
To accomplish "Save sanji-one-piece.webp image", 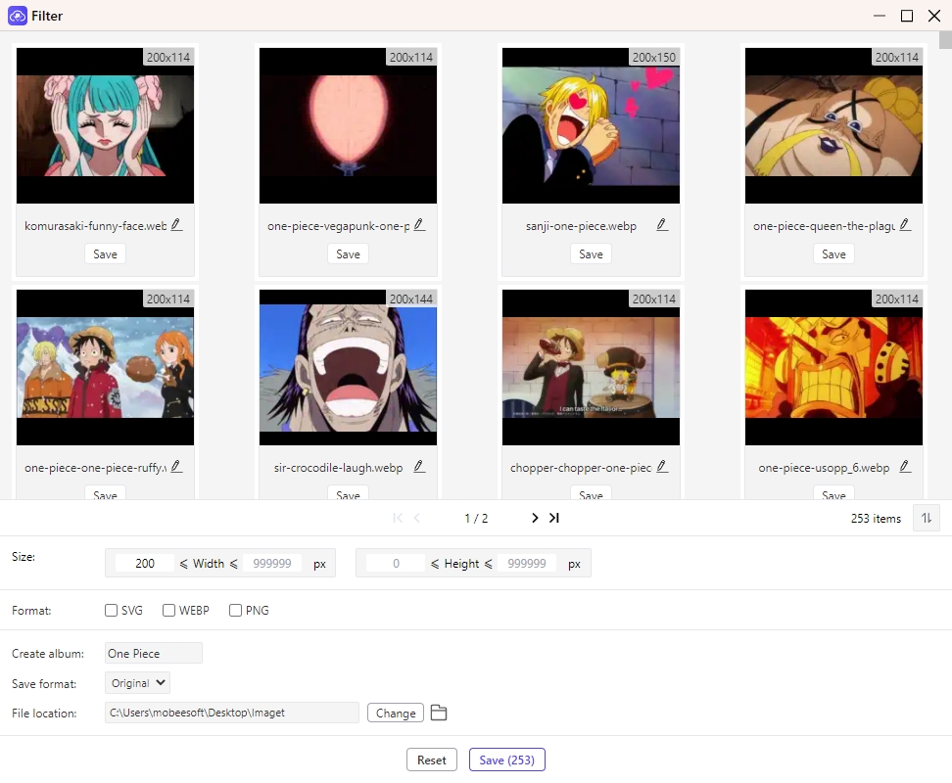I will point(591,254).
